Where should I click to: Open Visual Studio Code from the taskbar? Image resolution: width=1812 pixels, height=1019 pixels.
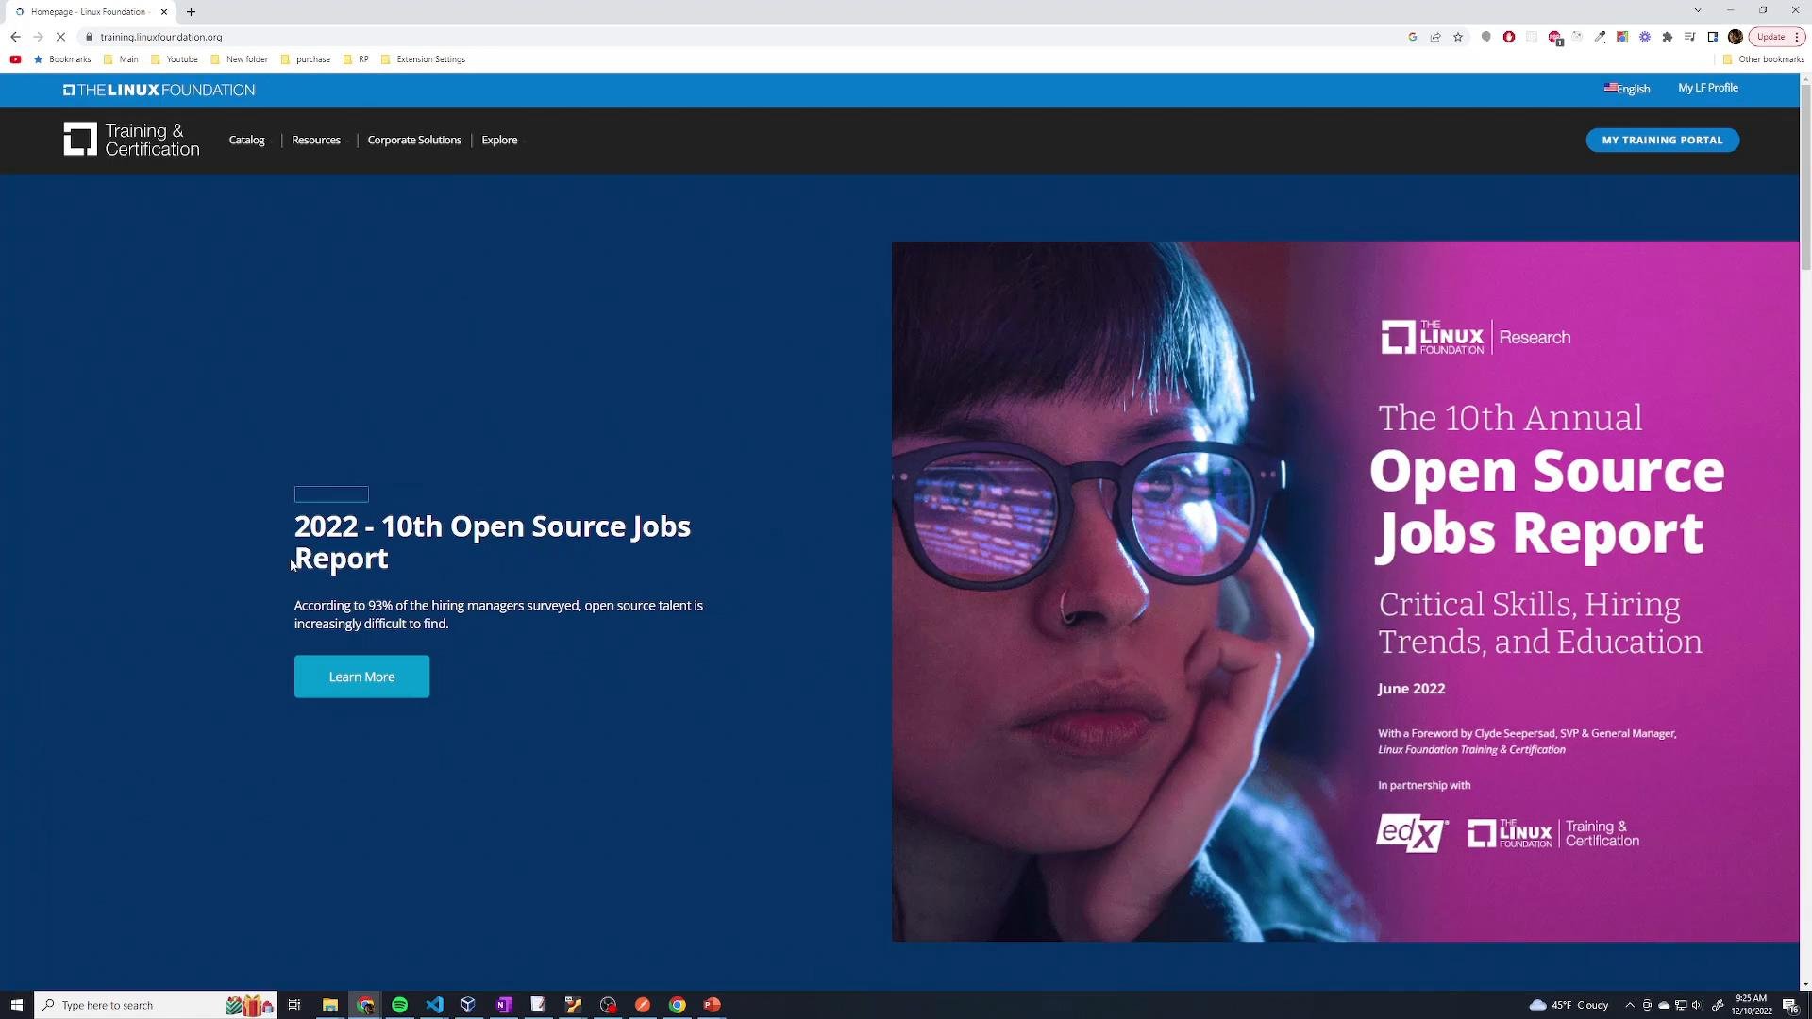[434, 1005]
